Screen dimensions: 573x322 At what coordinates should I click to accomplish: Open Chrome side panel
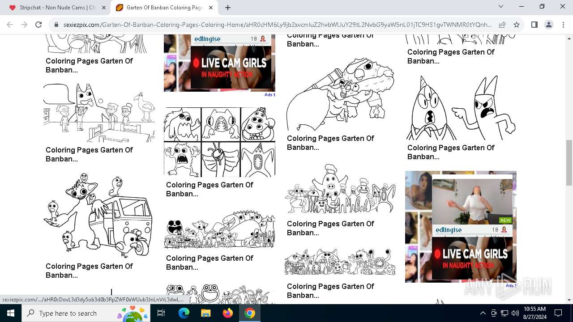[x=534, y=25]
